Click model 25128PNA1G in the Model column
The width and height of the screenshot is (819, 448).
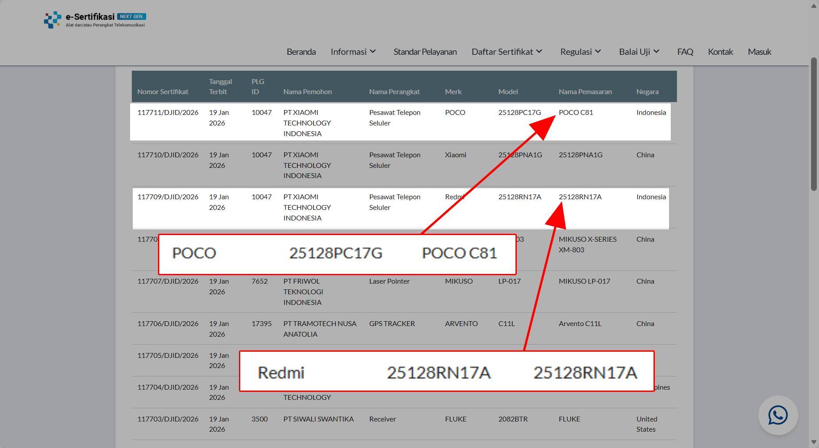click(520, 155)
